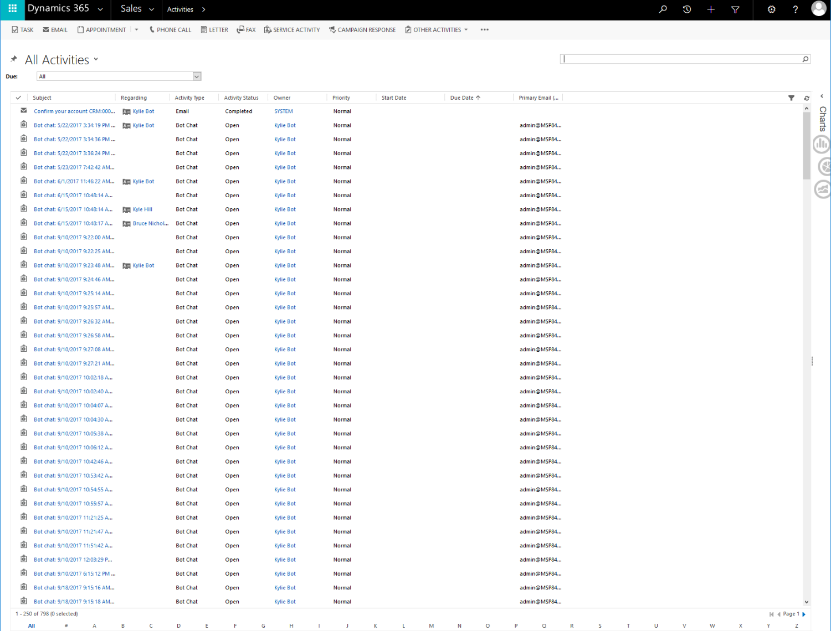Go to the previous page arrow
831x631 pixels.
(779, 614)
